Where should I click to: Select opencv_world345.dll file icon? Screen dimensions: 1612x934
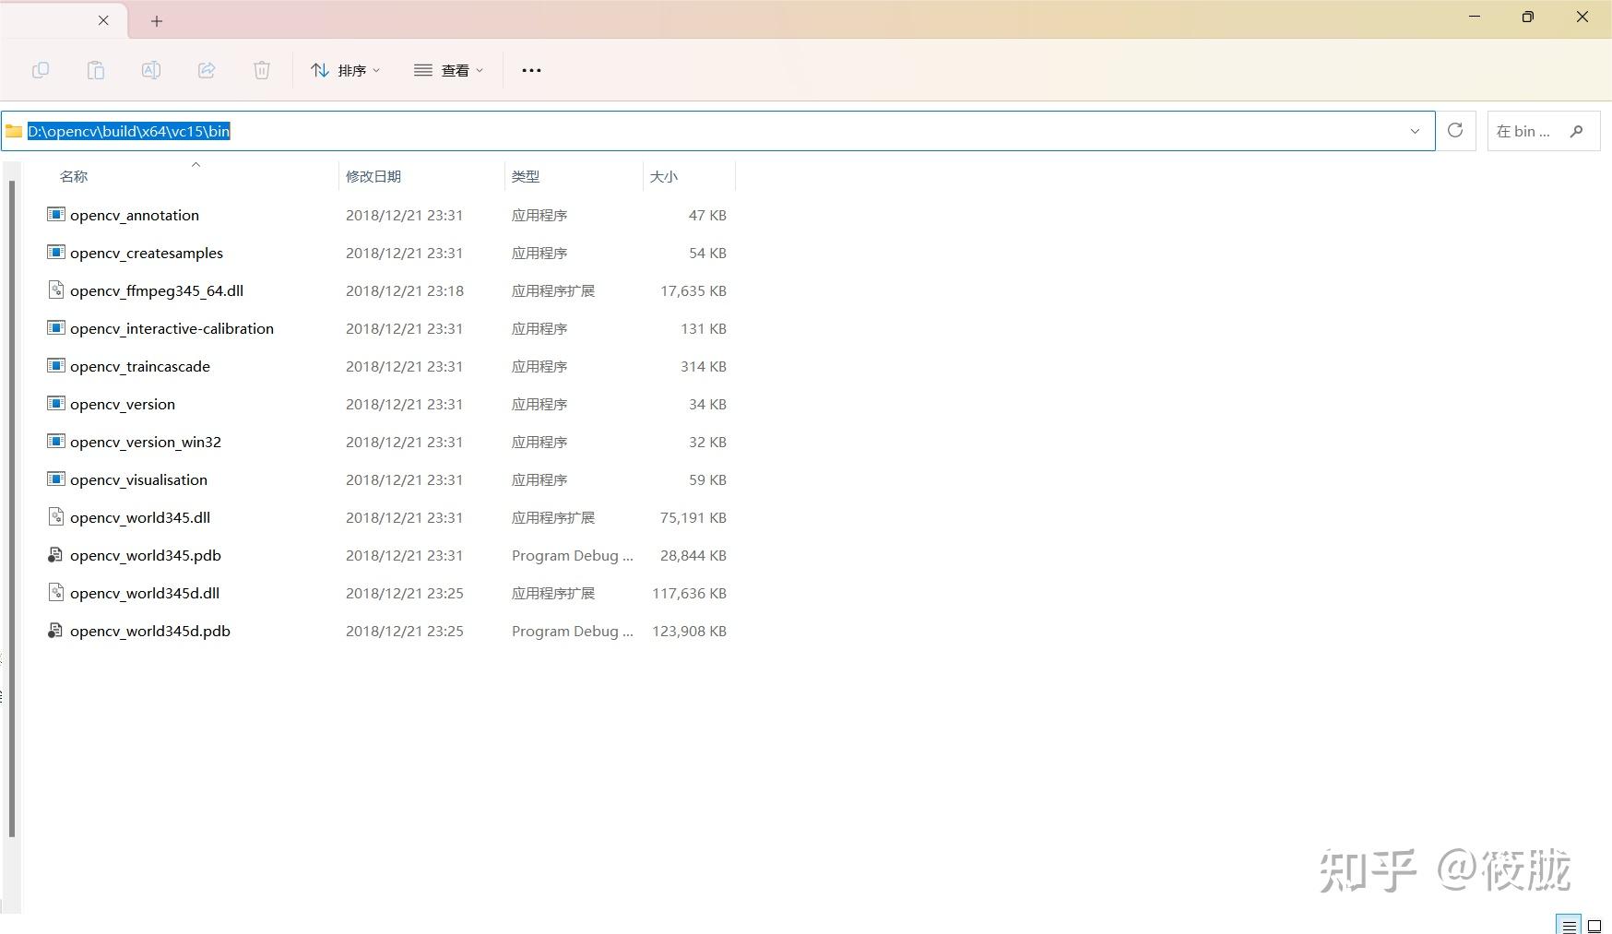[56, 516]
